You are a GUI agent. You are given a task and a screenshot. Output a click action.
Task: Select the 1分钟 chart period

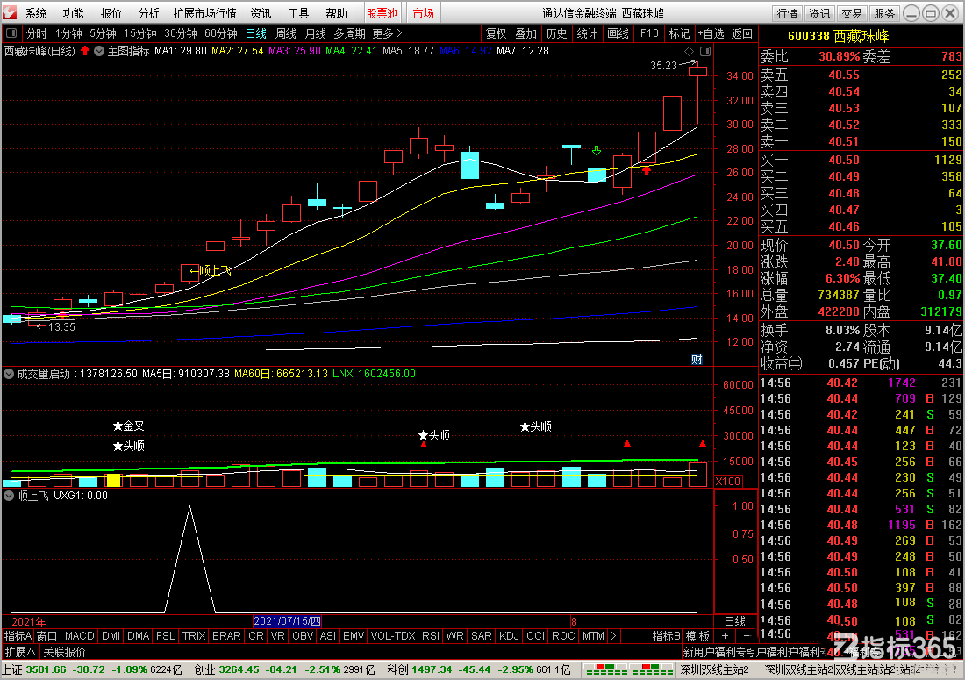point(68,33)
